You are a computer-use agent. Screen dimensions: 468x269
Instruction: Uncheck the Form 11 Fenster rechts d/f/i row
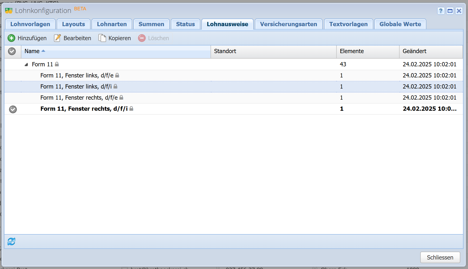tap(13, 109)
